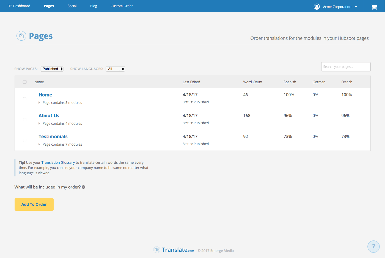Image resolution: width=385 pixels, height=258 pixels.
Task: Expand Home page modules list
Action: tap(39, 103)
